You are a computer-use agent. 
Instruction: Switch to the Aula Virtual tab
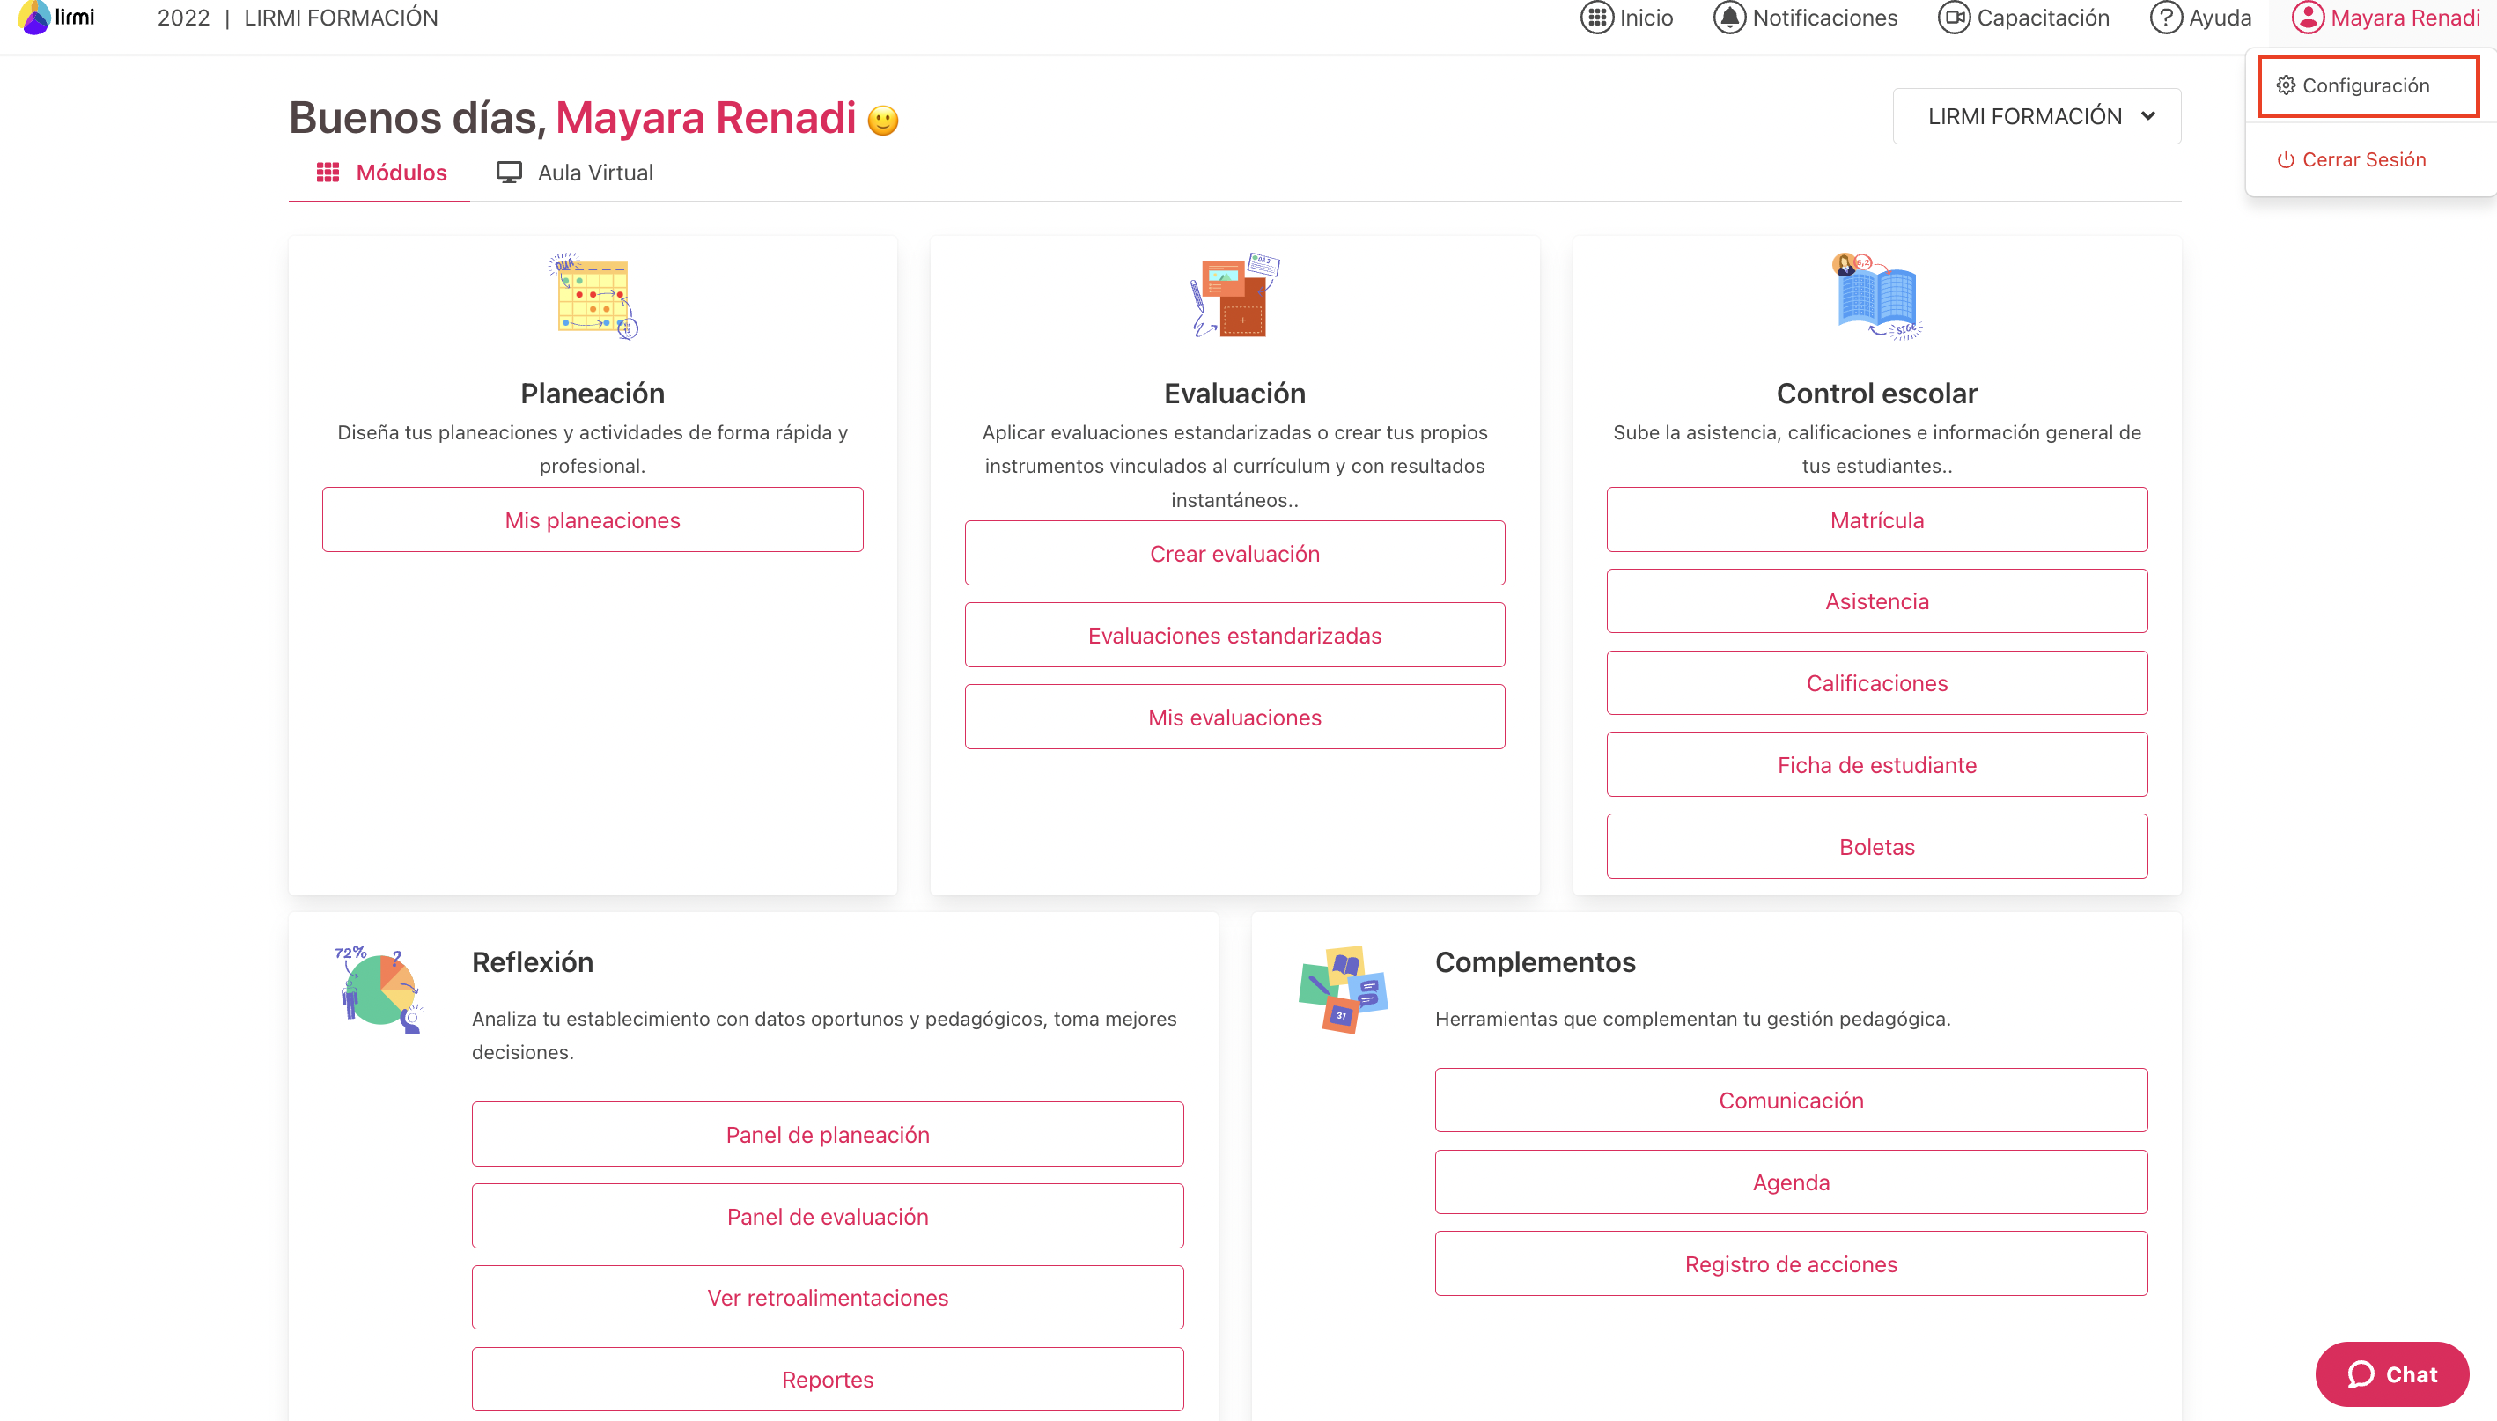tap(575, 173)
